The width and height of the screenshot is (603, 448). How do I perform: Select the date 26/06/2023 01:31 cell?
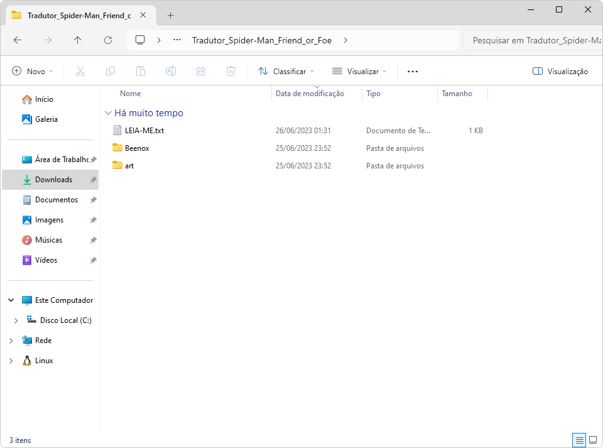pos(303,130)
